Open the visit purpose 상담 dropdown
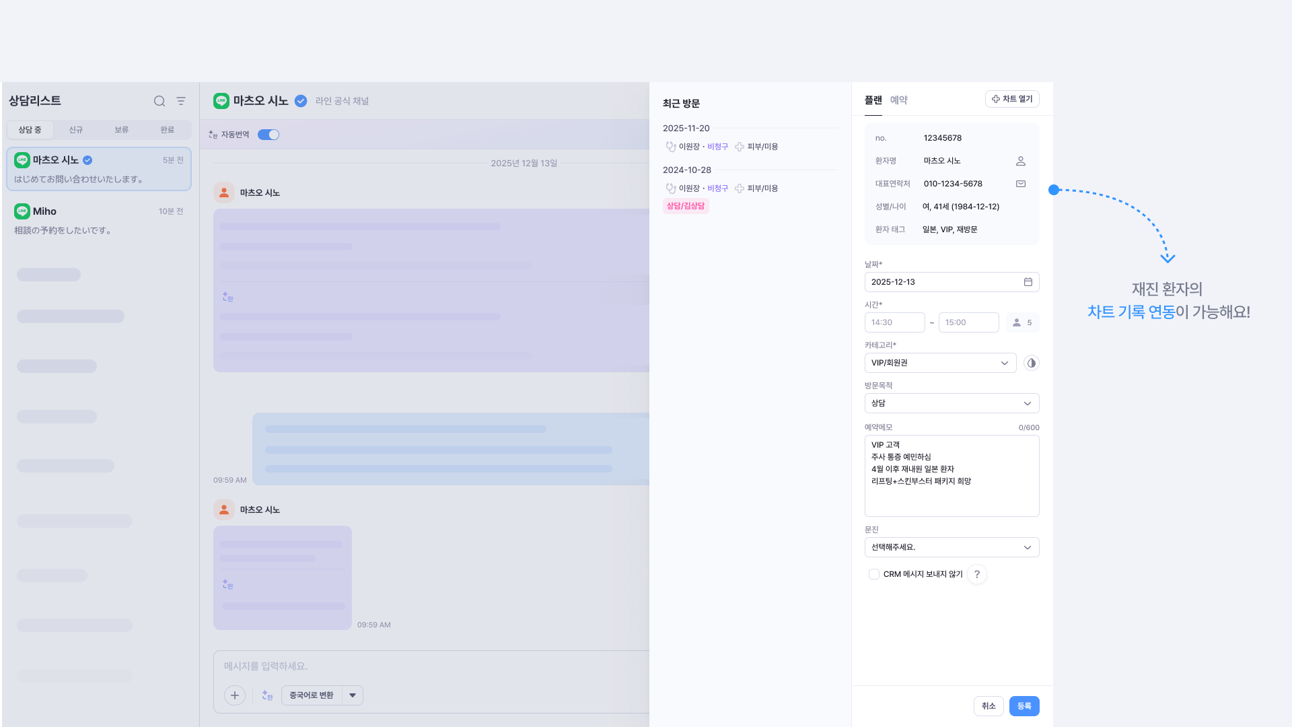 [x=952, y=403]
